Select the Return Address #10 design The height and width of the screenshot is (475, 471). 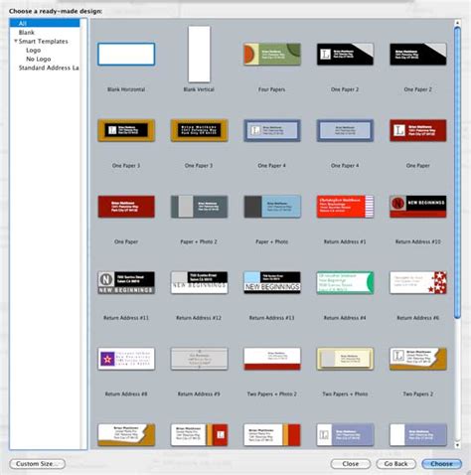tap(418, 207)
